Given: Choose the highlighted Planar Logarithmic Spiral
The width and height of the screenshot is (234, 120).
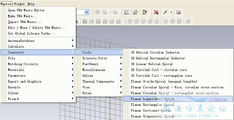Looking at the screenshot, I should pyautogui.click(x=178, y=99).
